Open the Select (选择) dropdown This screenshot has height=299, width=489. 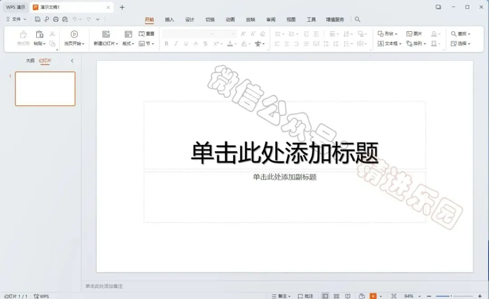pos(460,43)
